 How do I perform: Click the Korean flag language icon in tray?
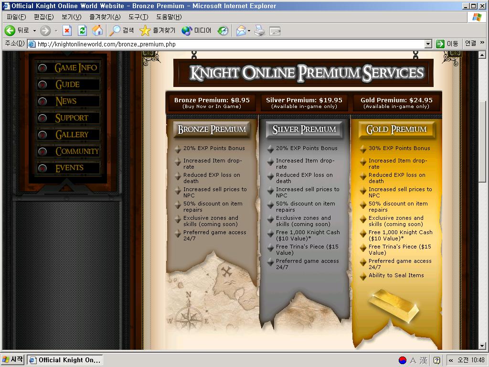(403, 360)
